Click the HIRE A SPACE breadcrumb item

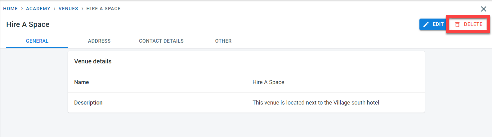(103, 9)
